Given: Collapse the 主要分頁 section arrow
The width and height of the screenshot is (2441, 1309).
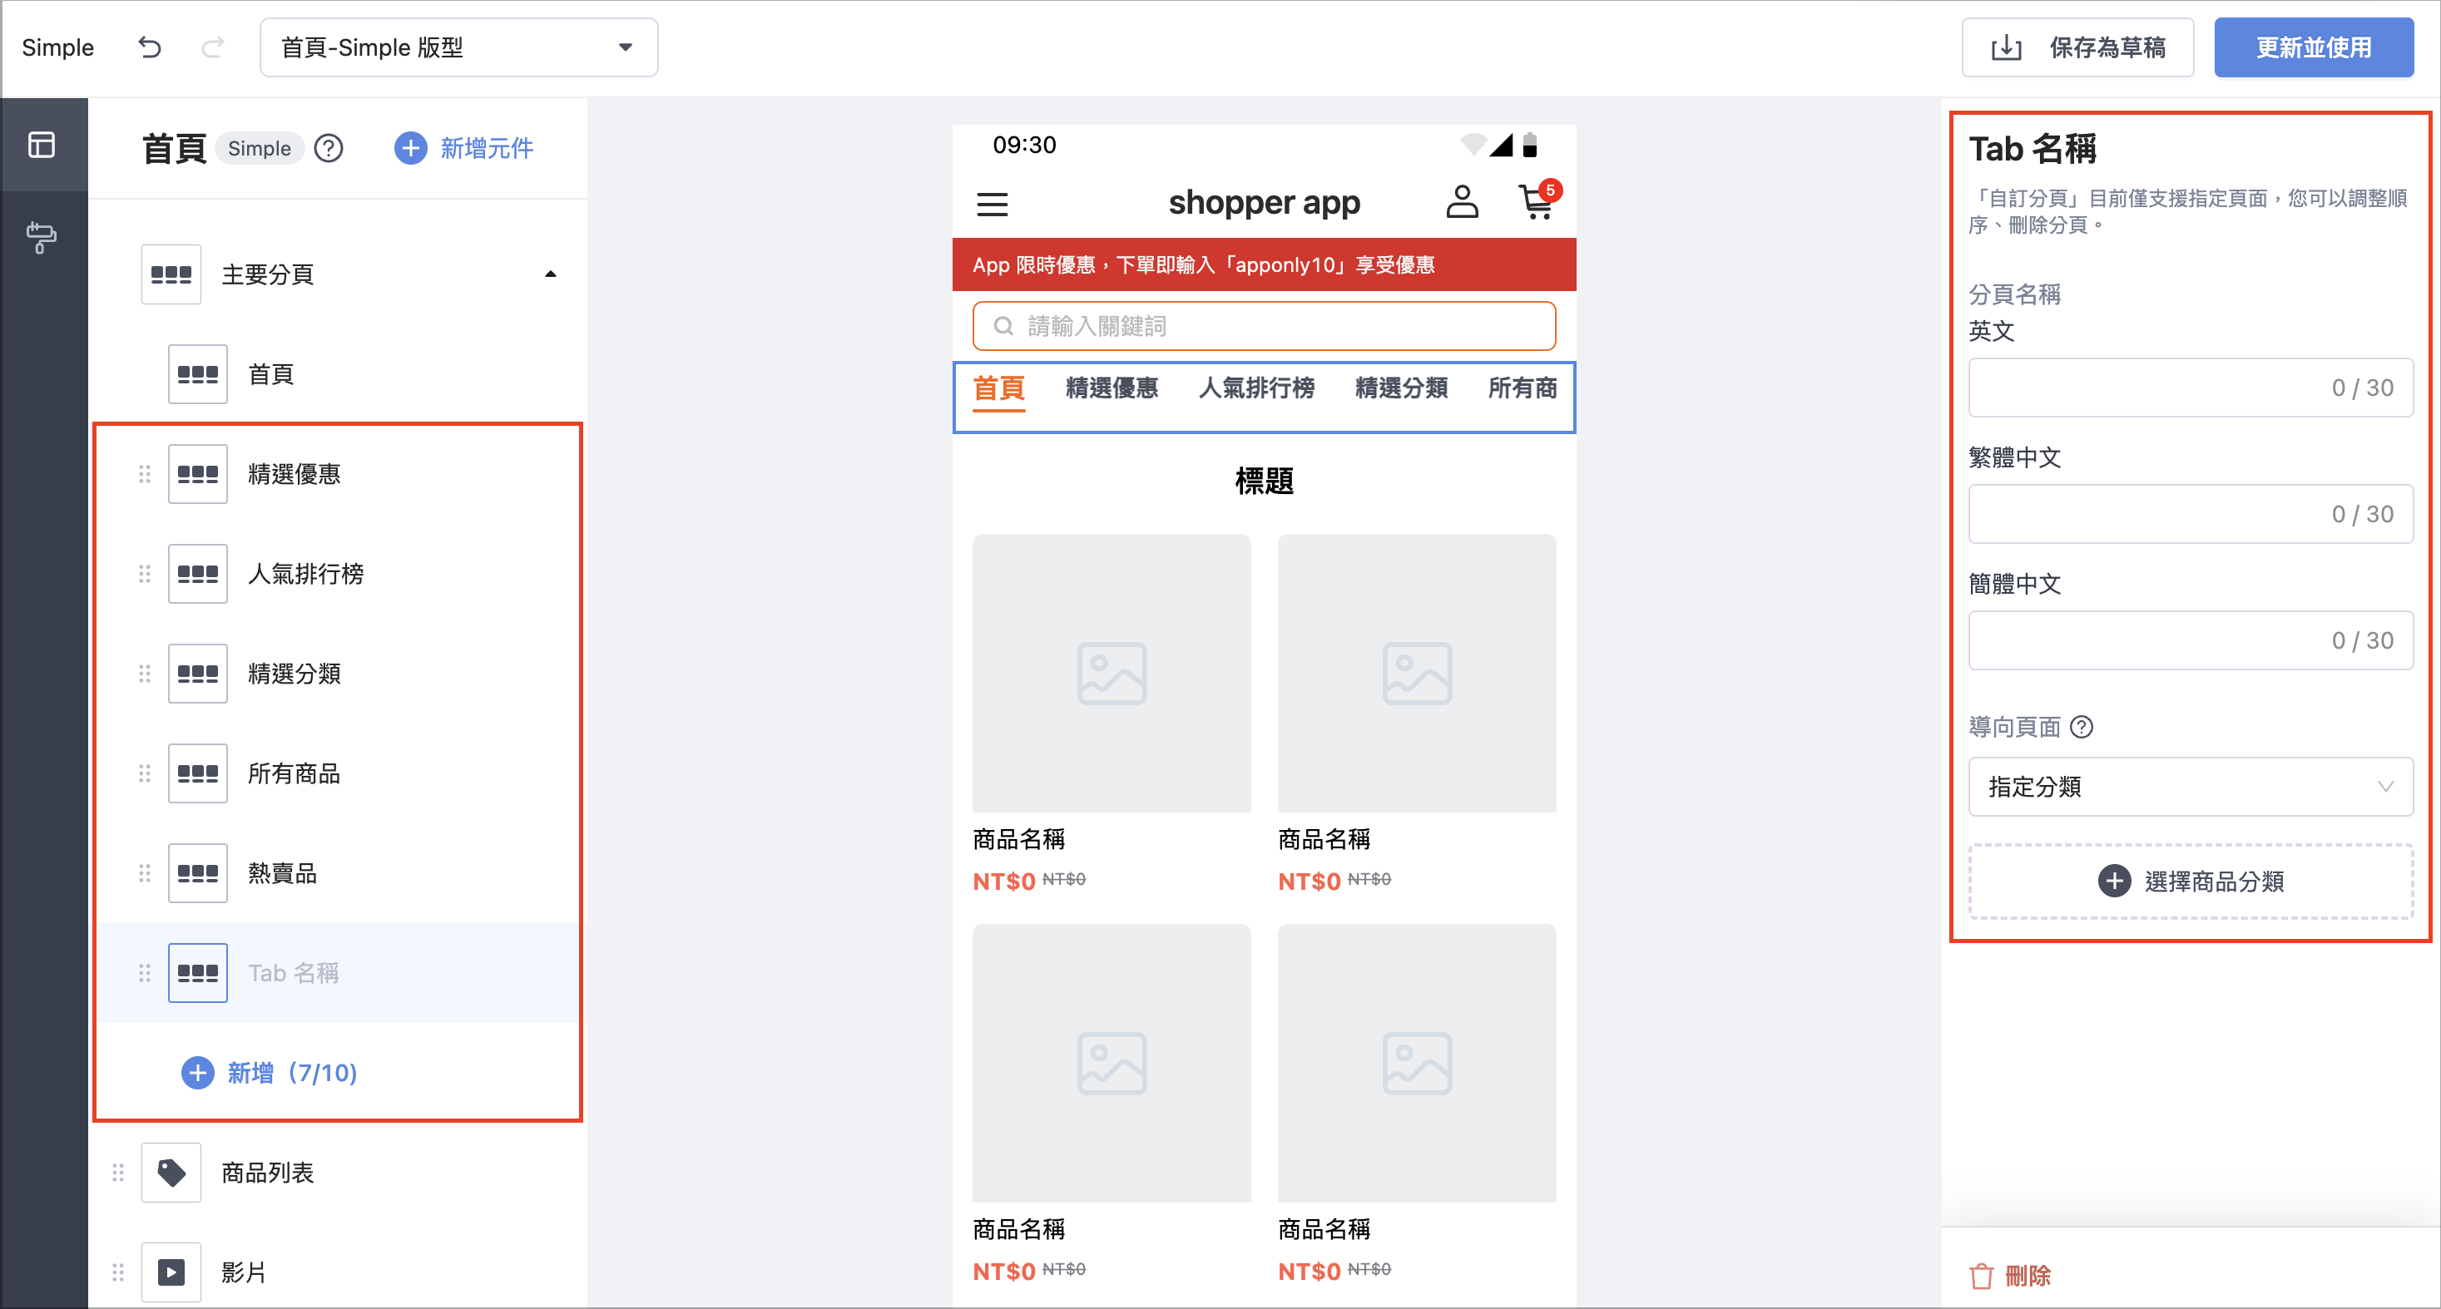Looking at the screenshot, I should tap(551, 274).
